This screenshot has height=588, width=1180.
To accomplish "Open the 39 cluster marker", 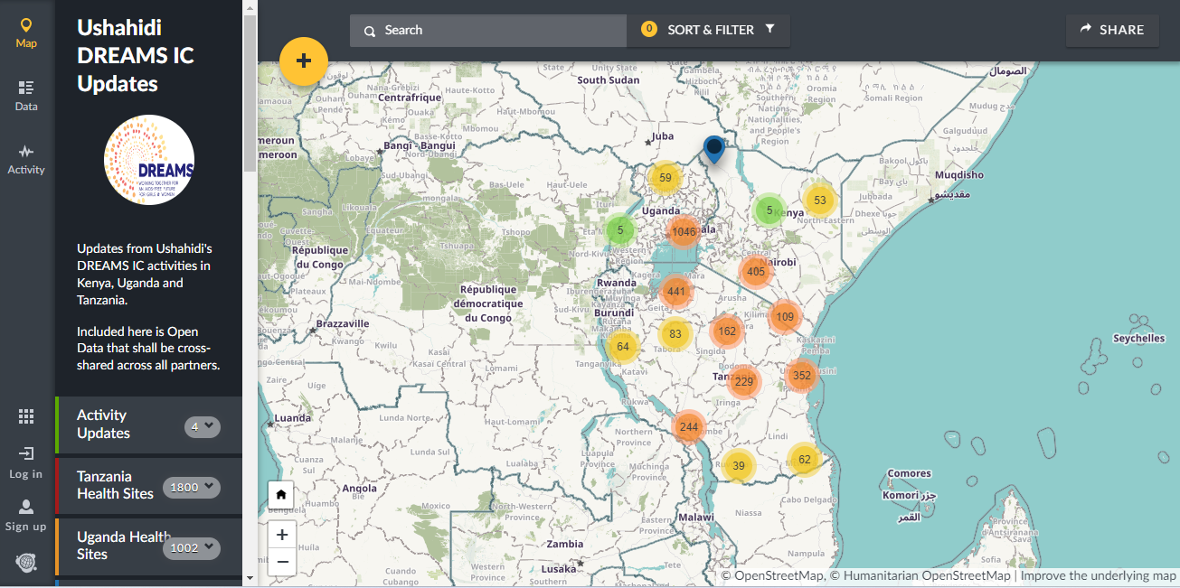I will (739, 465).
